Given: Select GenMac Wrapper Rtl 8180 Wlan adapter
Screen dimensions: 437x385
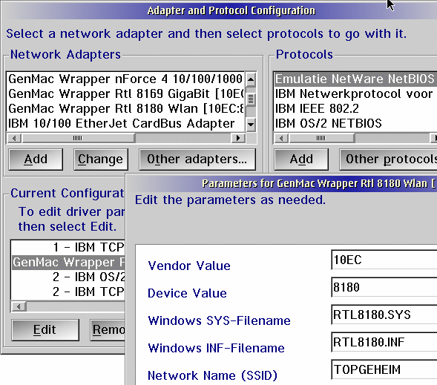Looking at the screenshot, I should (x=125, y=108).
